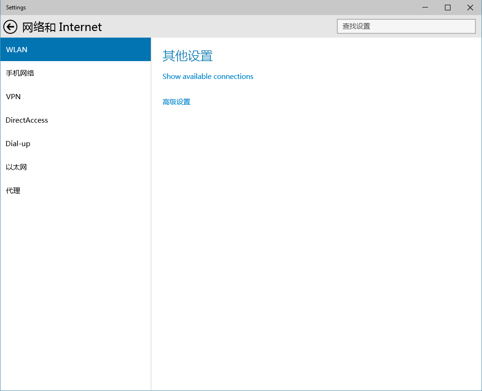
Task: Click the 其他设置 heading
Action: [187, 55]
